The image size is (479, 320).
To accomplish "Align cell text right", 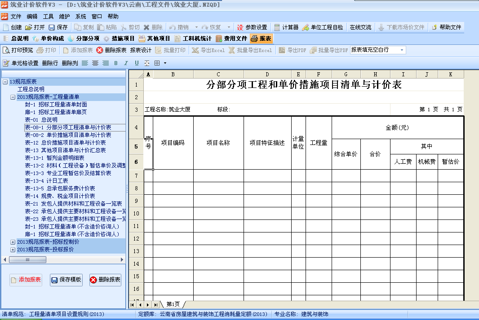I will click(106, 63).
